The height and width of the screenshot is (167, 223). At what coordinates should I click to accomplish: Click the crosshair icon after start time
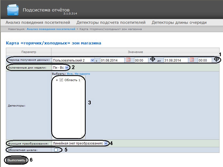(x=153, y=59)
